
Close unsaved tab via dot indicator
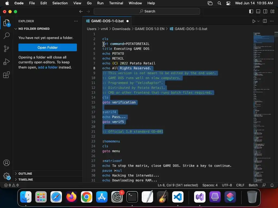coord(128,21)
